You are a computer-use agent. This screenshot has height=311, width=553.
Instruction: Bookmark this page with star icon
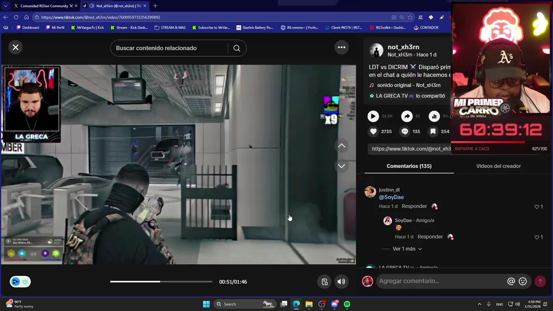point(410,17)
